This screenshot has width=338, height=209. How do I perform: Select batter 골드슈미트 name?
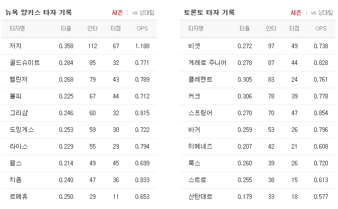coord(25,63)
